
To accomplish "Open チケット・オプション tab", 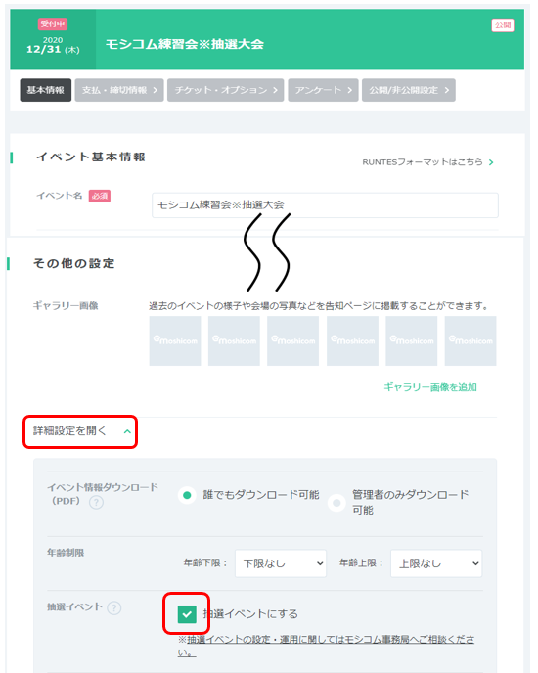I will tap(225, 90).
